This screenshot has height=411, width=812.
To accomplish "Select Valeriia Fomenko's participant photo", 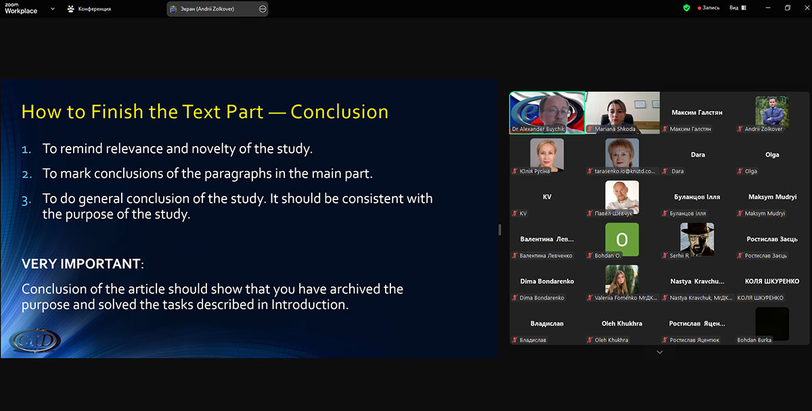I will [x=622, y=279].
